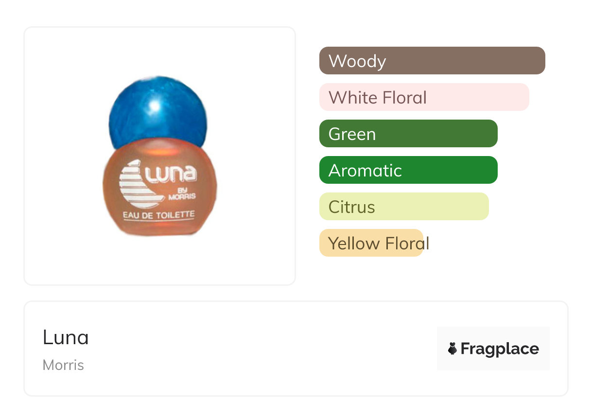Pick the Aromatic accord bar

pyautogui.click(x=408, y=170)
